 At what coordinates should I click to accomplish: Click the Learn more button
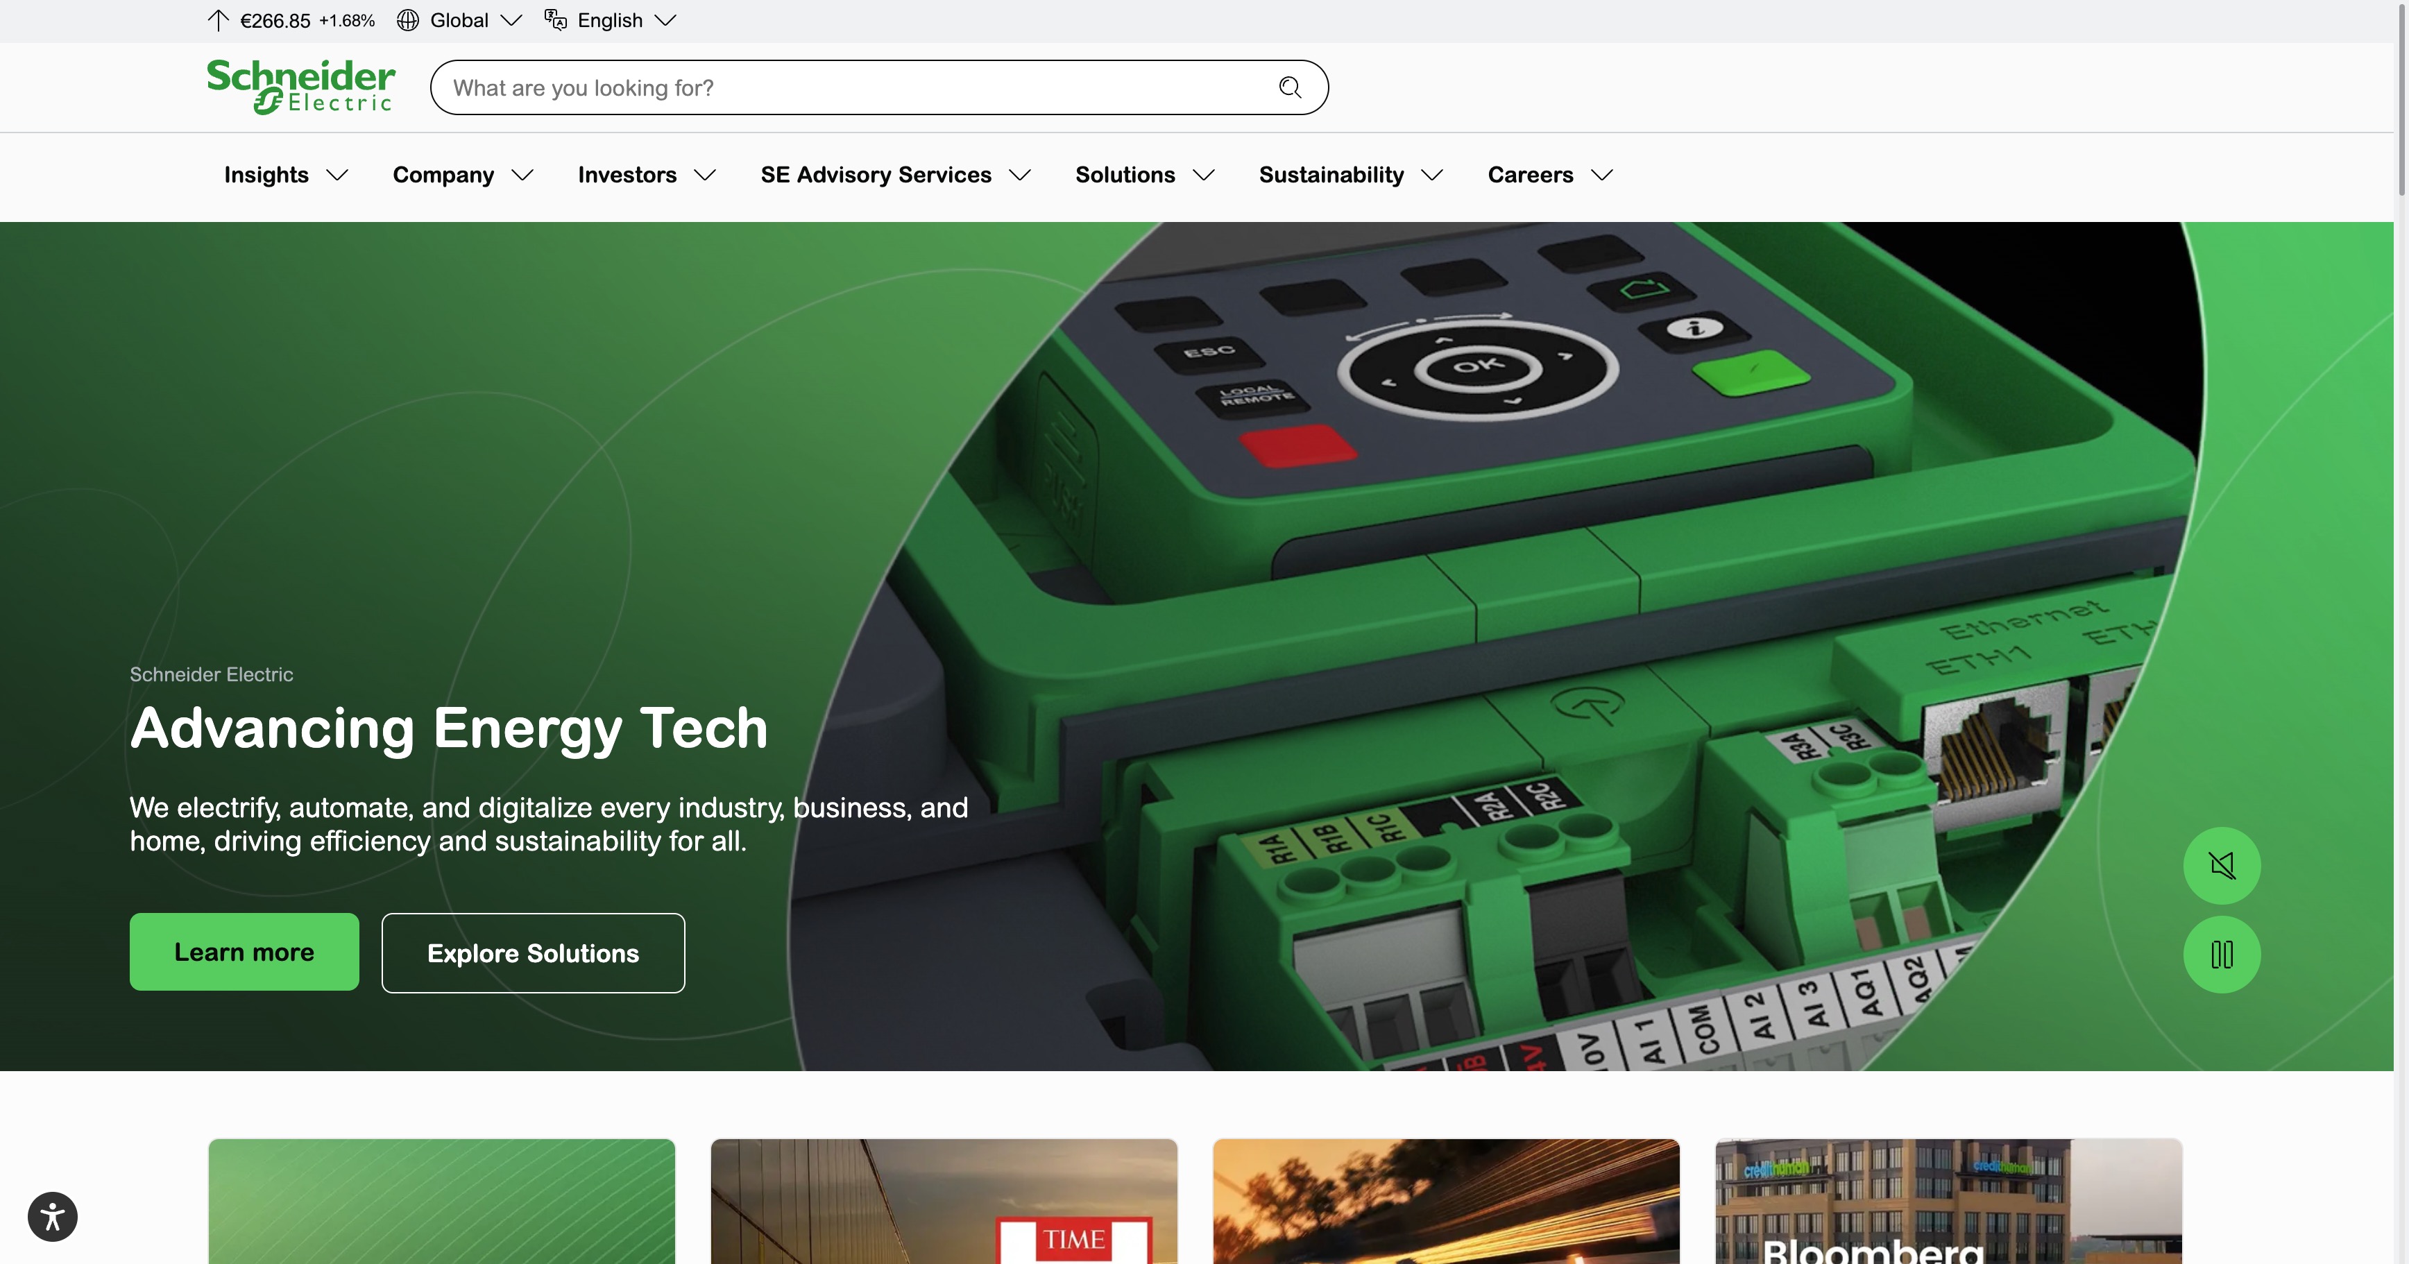[x=244, y=952]
